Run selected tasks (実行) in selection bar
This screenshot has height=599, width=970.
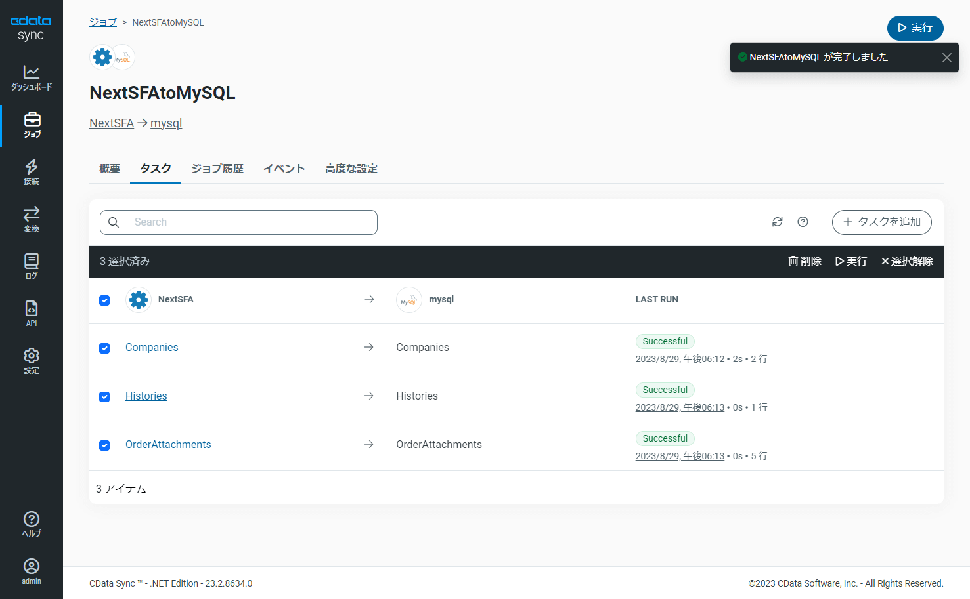click(x=851, y=261)
